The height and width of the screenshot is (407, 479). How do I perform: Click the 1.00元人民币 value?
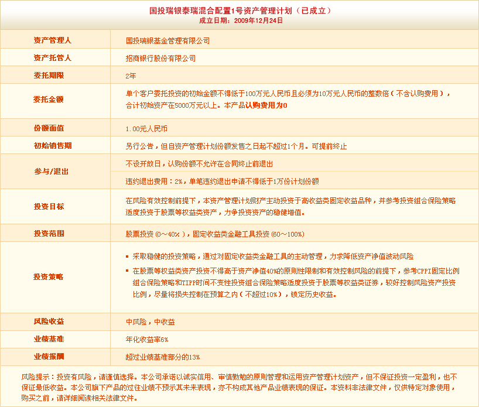[146, 128]
